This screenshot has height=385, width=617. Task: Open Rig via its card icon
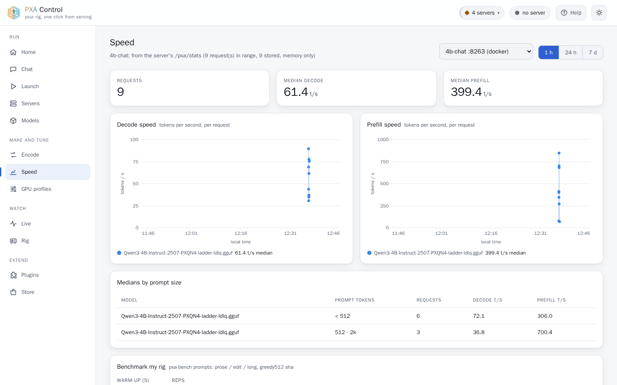click(13, 241)
